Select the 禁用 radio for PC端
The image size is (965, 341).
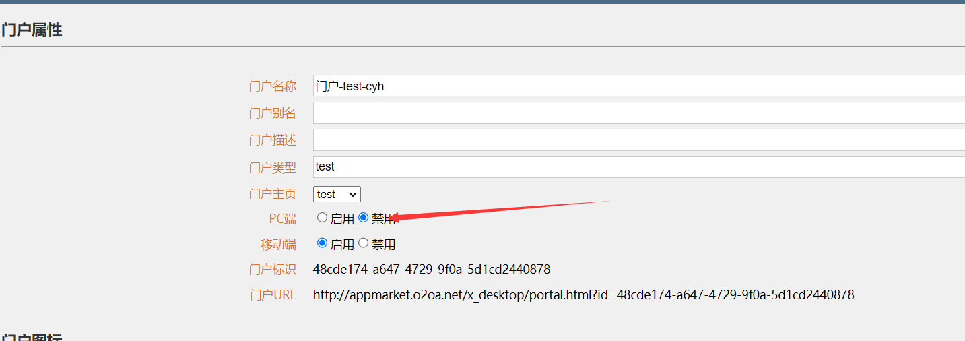click(x=364, y=218)
